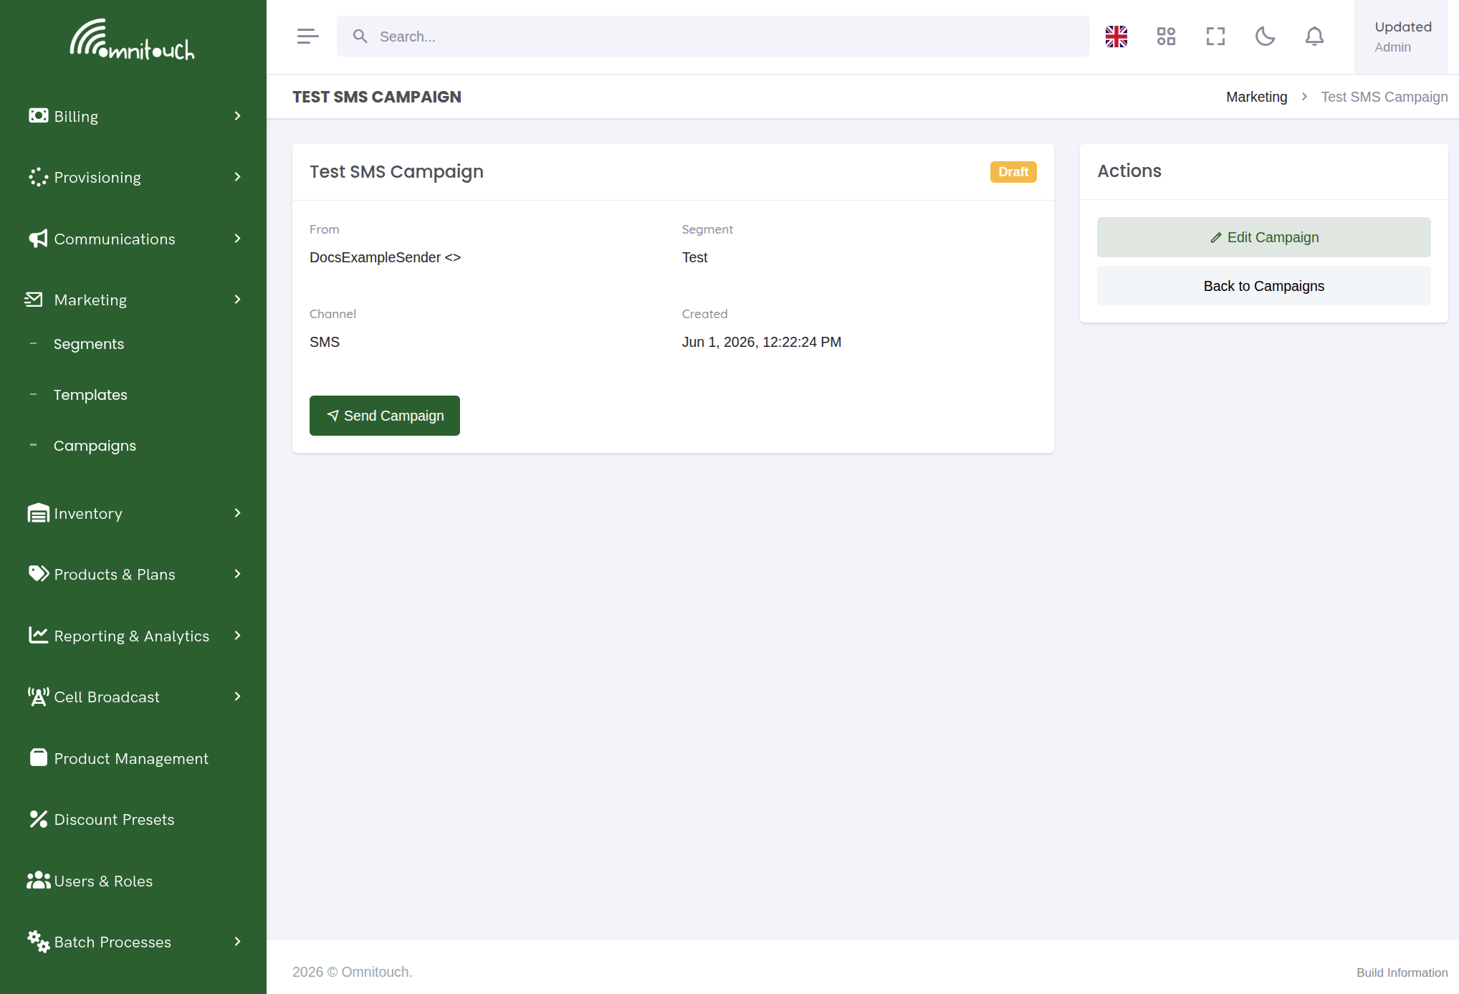Viewport: 1459px width, 994px height.
Task: Open the apps grid icon
Action: [x=1166, y=37]
